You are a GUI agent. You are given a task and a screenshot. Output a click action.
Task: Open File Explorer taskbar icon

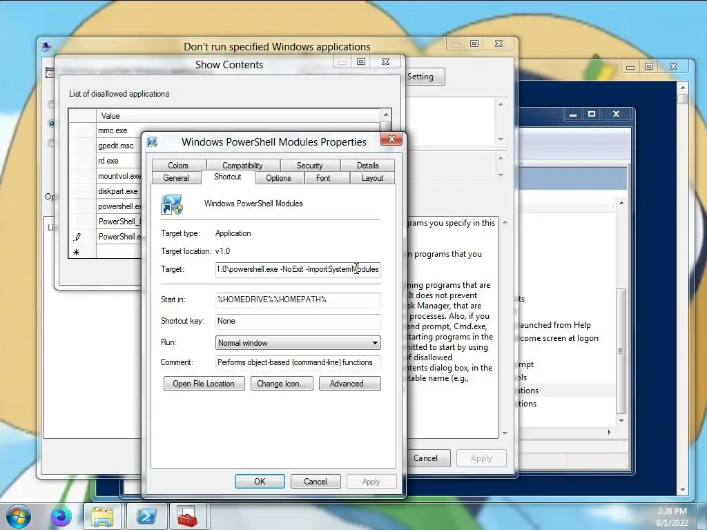coord(102,516)
